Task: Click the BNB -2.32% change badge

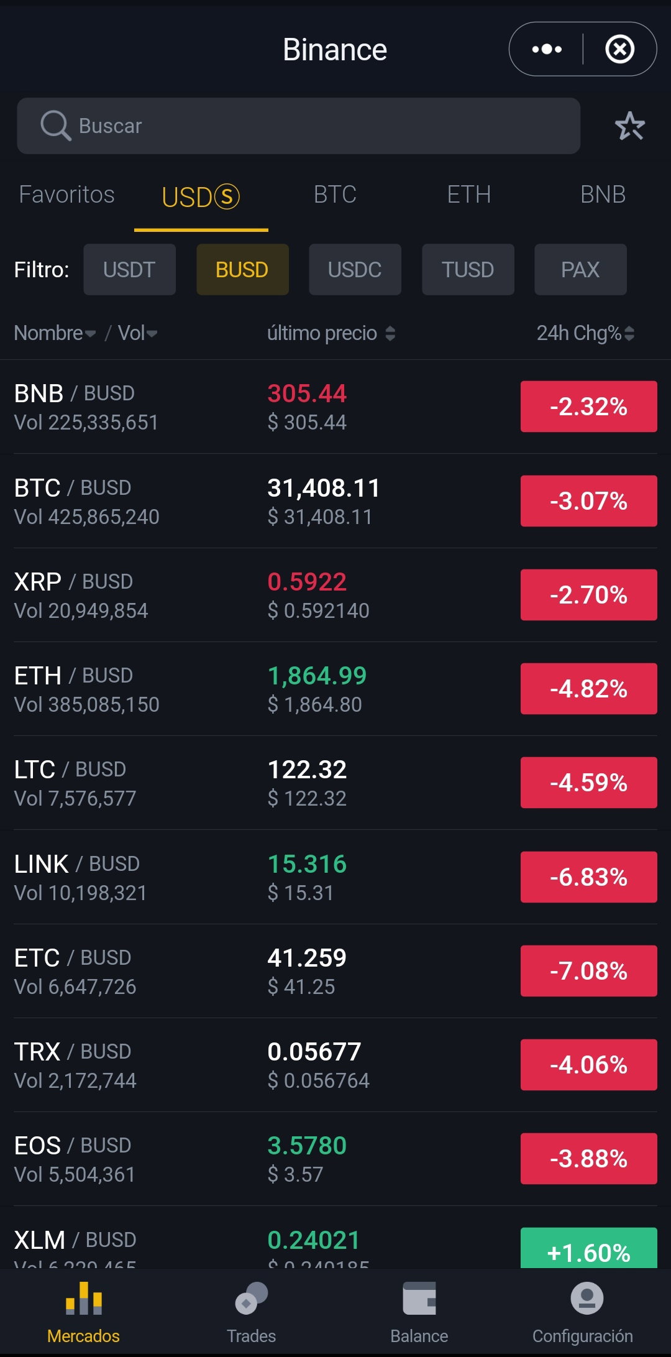Action: pos(588,407)
